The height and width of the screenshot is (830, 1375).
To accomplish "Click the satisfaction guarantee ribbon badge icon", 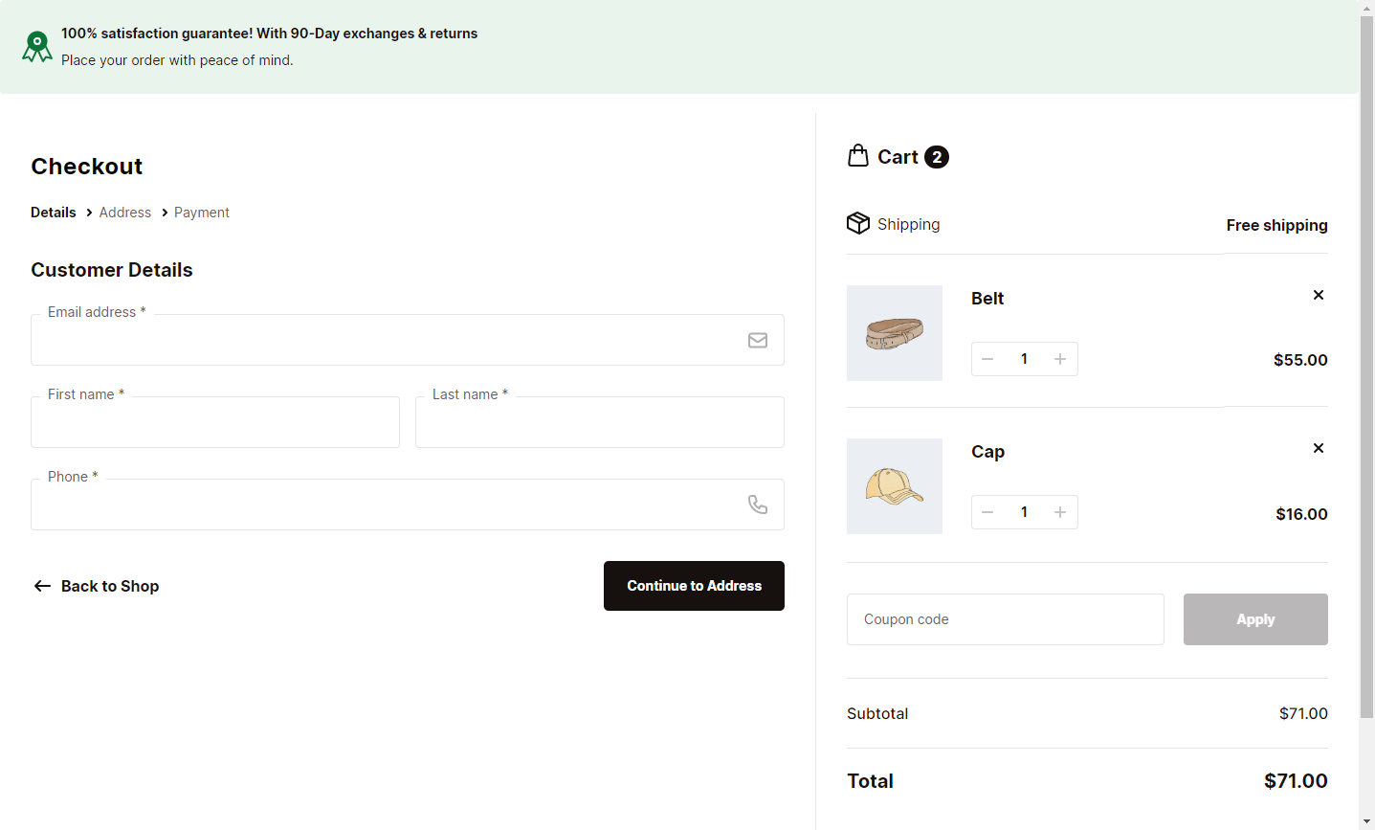I will [x=36, y=46].
